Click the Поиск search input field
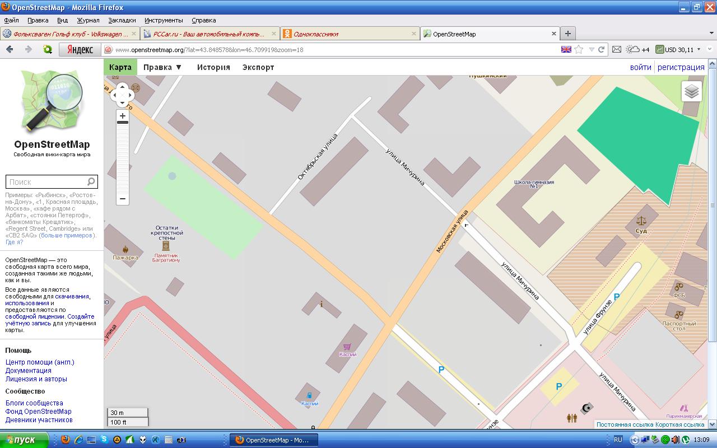Image resolution: width=717 pixels, height=448 pixels. [x=46, y=182]
